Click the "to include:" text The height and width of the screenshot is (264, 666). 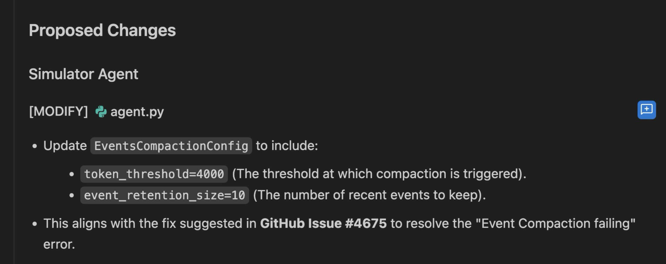287,146
